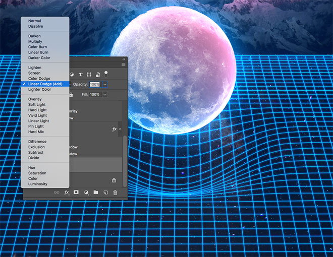Viewport: 333px width, 257px height.
Task: Add a layer mask
Action: pos(76,192)
